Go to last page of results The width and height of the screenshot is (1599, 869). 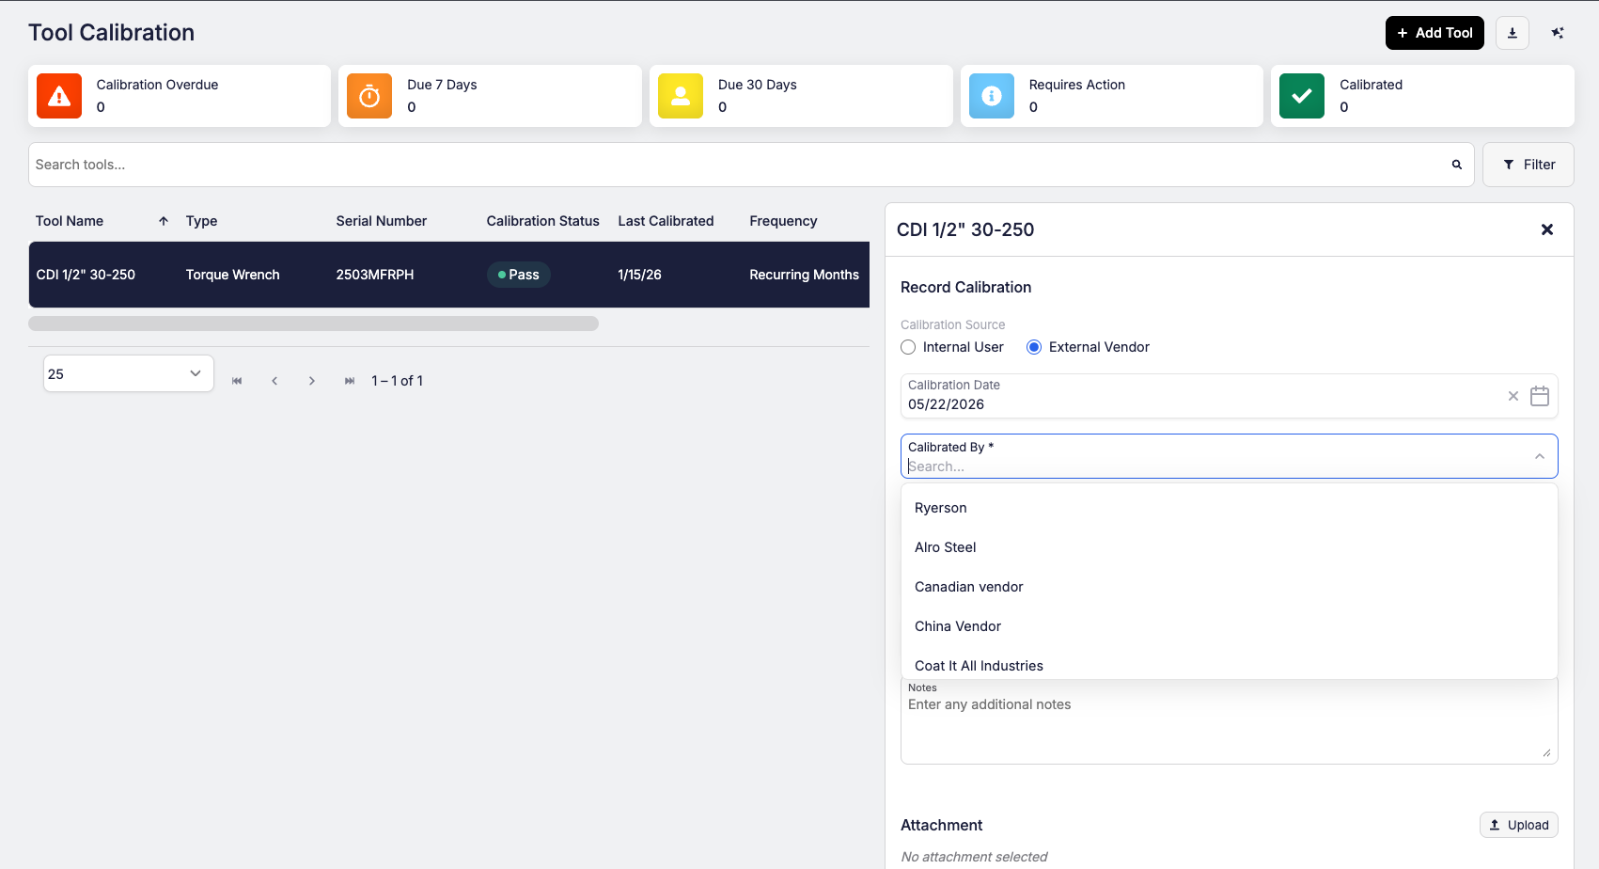350,381
